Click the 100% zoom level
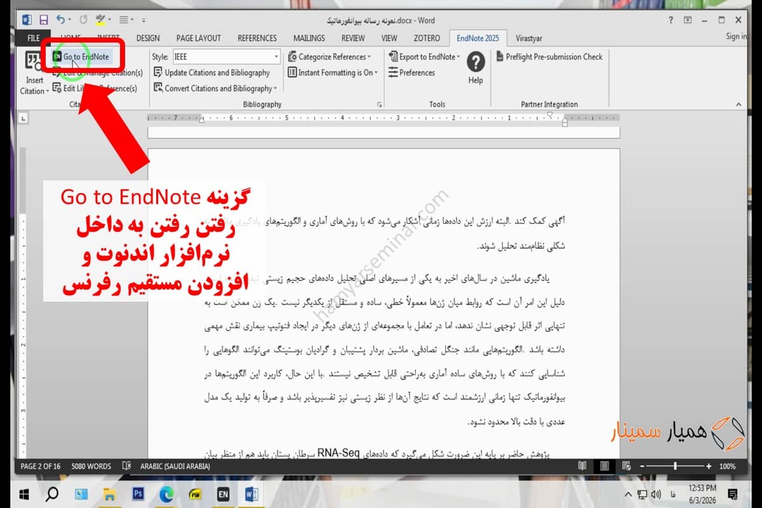This screenshot has height=508, width=762. tap(728, 466)
